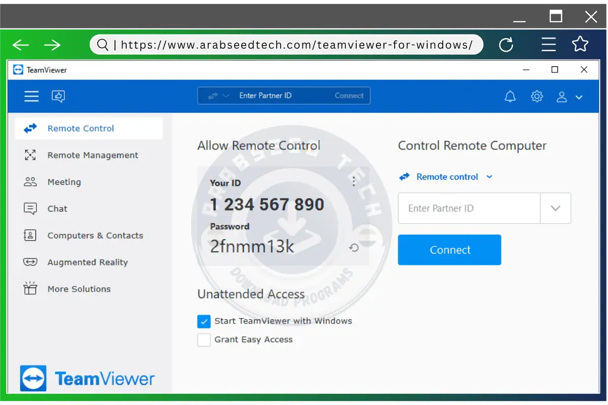
Task: Expand the account chevron in the top bar
Action: (x=579, y=97)
